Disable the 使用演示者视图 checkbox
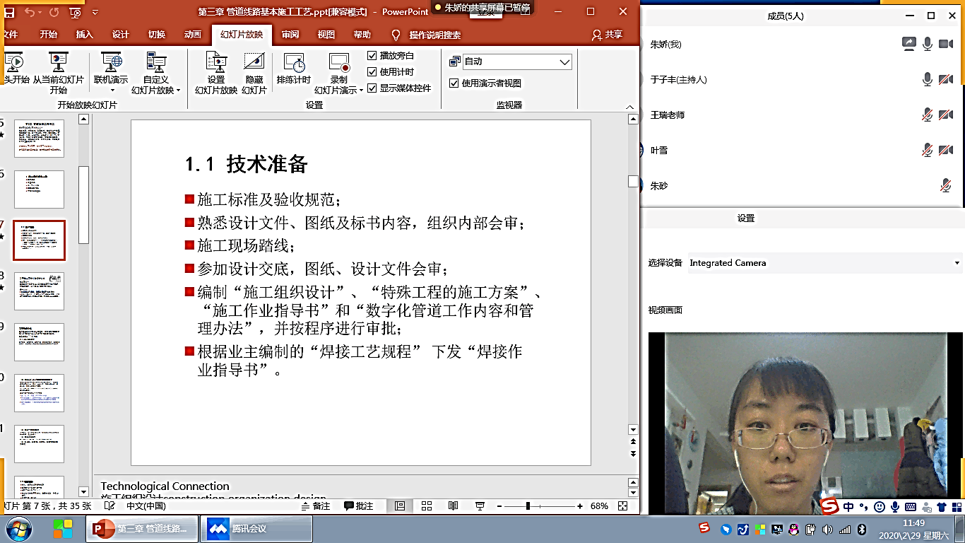The height and width of the screenshot is (543, 965). tap(454, 83)
